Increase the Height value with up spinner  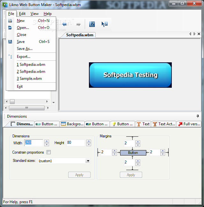point(89,141)
